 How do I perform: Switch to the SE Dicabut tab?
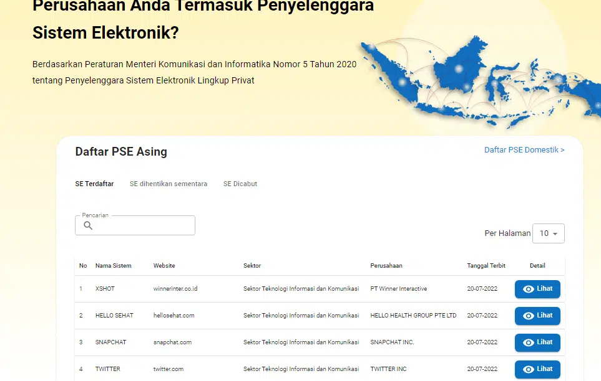pos(240,184)
